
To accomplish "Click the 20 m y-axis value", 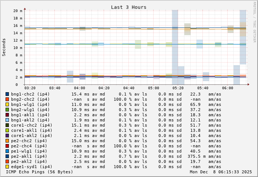I will [18, 11].
